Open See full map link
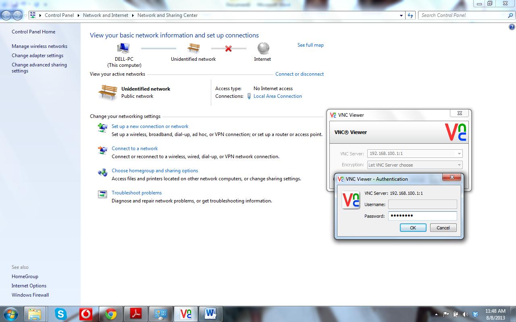516x322 pixels. [310, 45]
